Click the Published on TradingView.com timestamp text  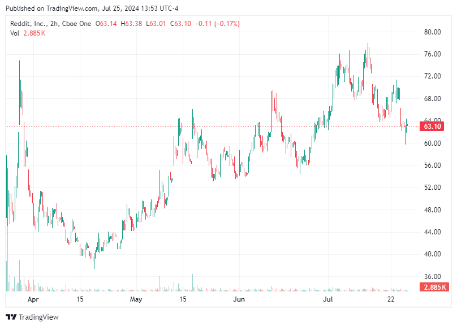click(92, 8)
